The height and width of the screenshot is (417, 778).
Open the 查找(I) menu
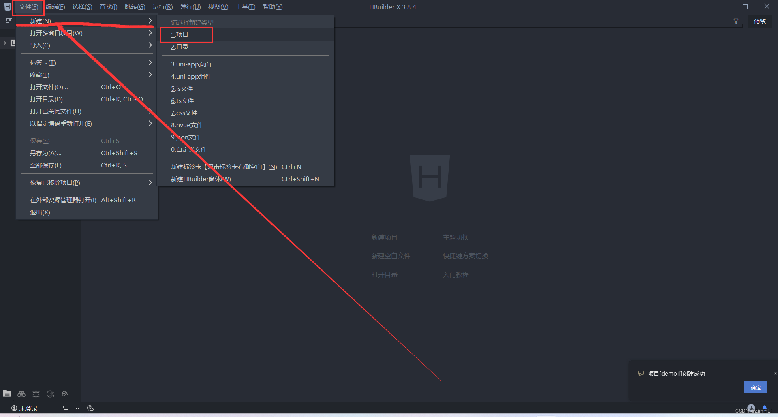pos(109,7)
